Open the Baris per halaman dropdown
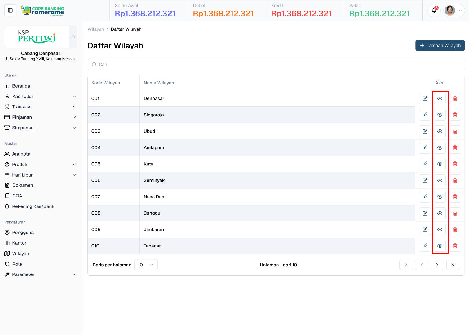This screenshot has width=469, height=335. point(146,265)
